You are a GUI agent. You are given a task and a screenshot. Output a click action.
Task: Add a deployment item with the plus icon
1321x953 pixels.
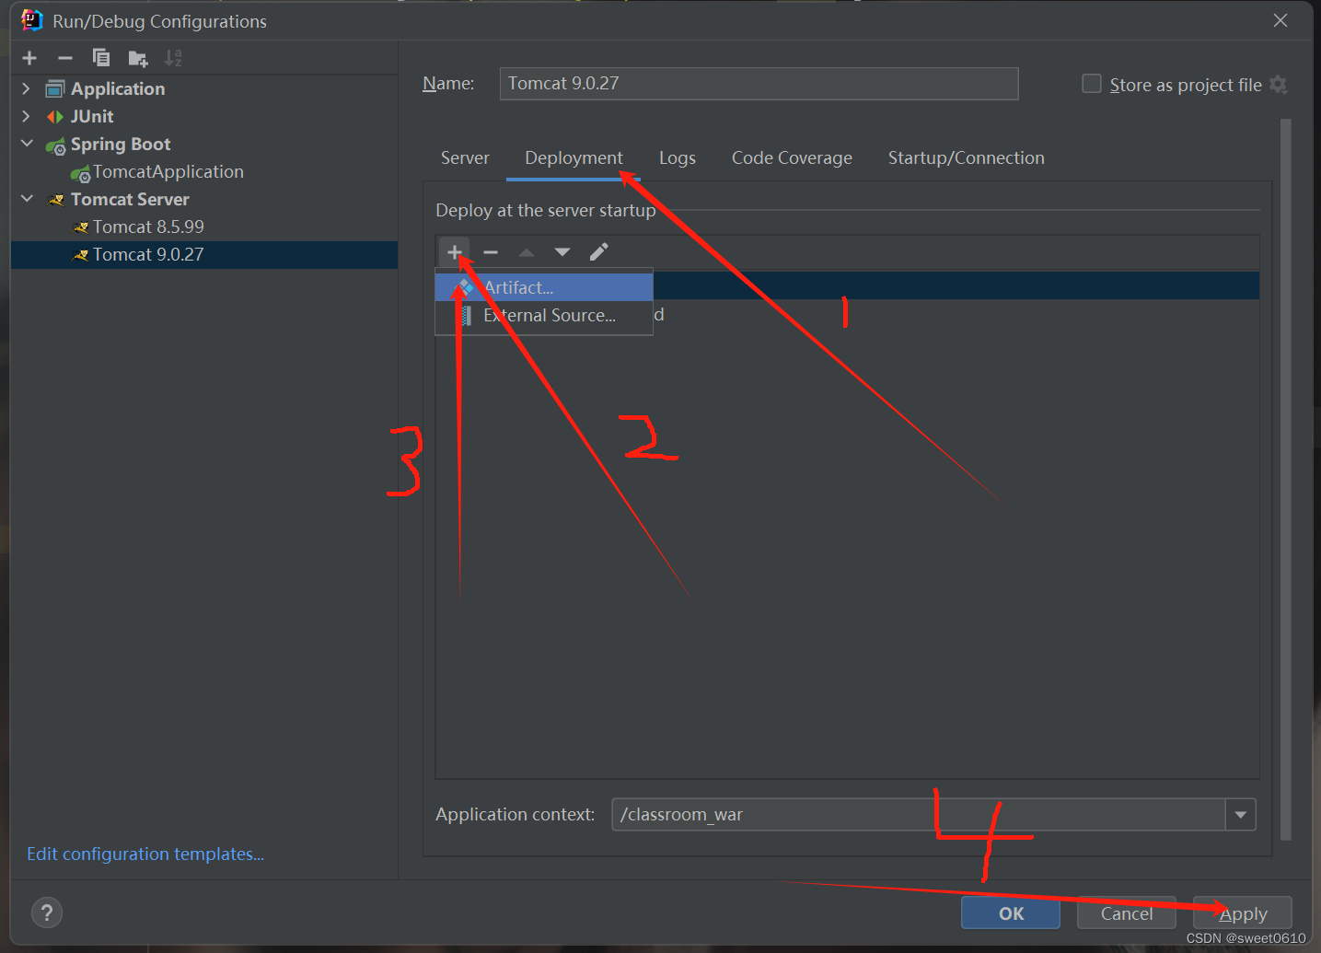pyautogui.click(x=455, y=251)
